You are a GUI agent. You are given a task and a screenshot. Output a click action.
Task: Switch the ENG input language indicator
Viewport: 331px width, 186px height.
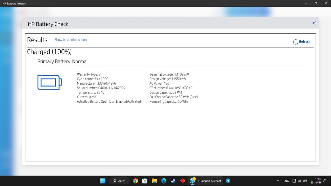[x=286, y=181]
